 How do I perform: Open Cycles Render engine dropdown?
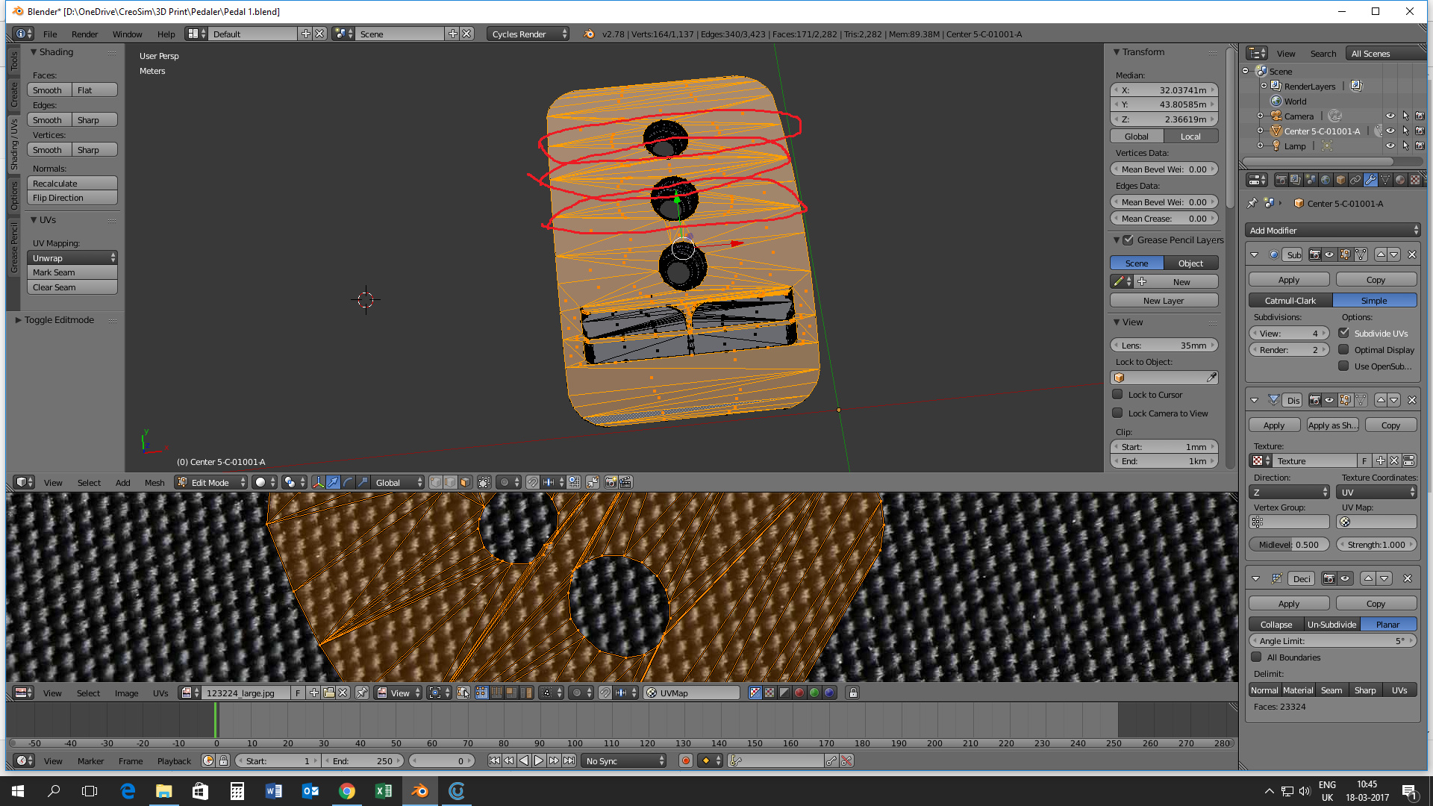click(x=528, y=34)
